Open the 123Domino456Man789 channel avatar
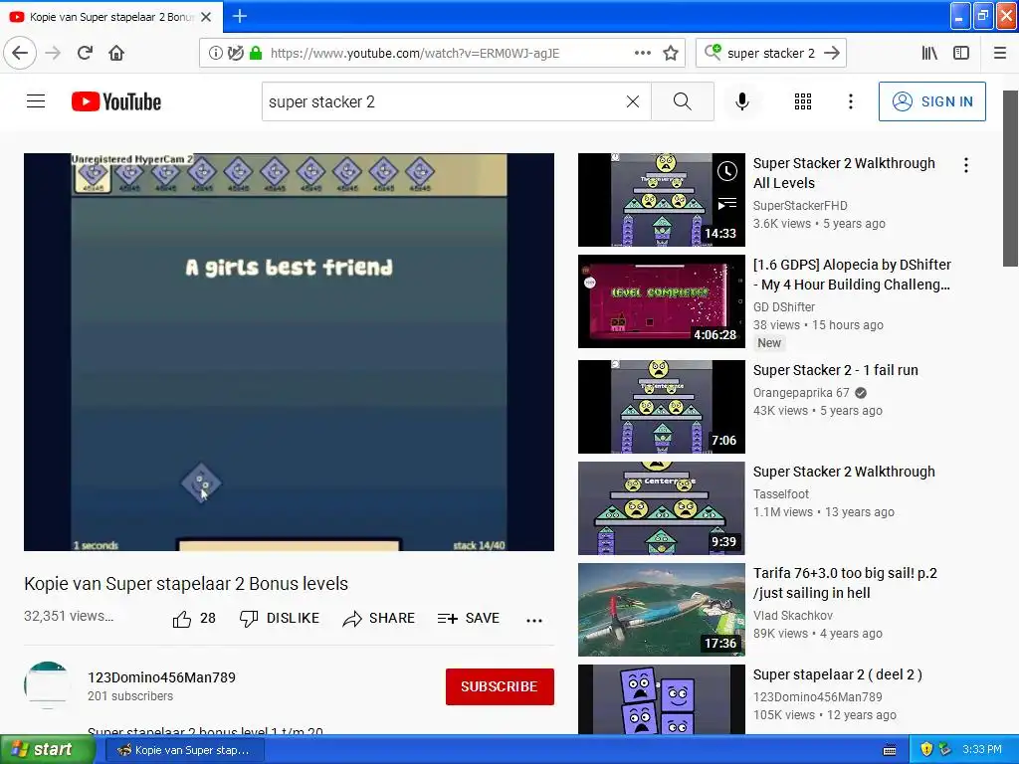The height and width of the screenshot is (764, 1019). [48, 685]
